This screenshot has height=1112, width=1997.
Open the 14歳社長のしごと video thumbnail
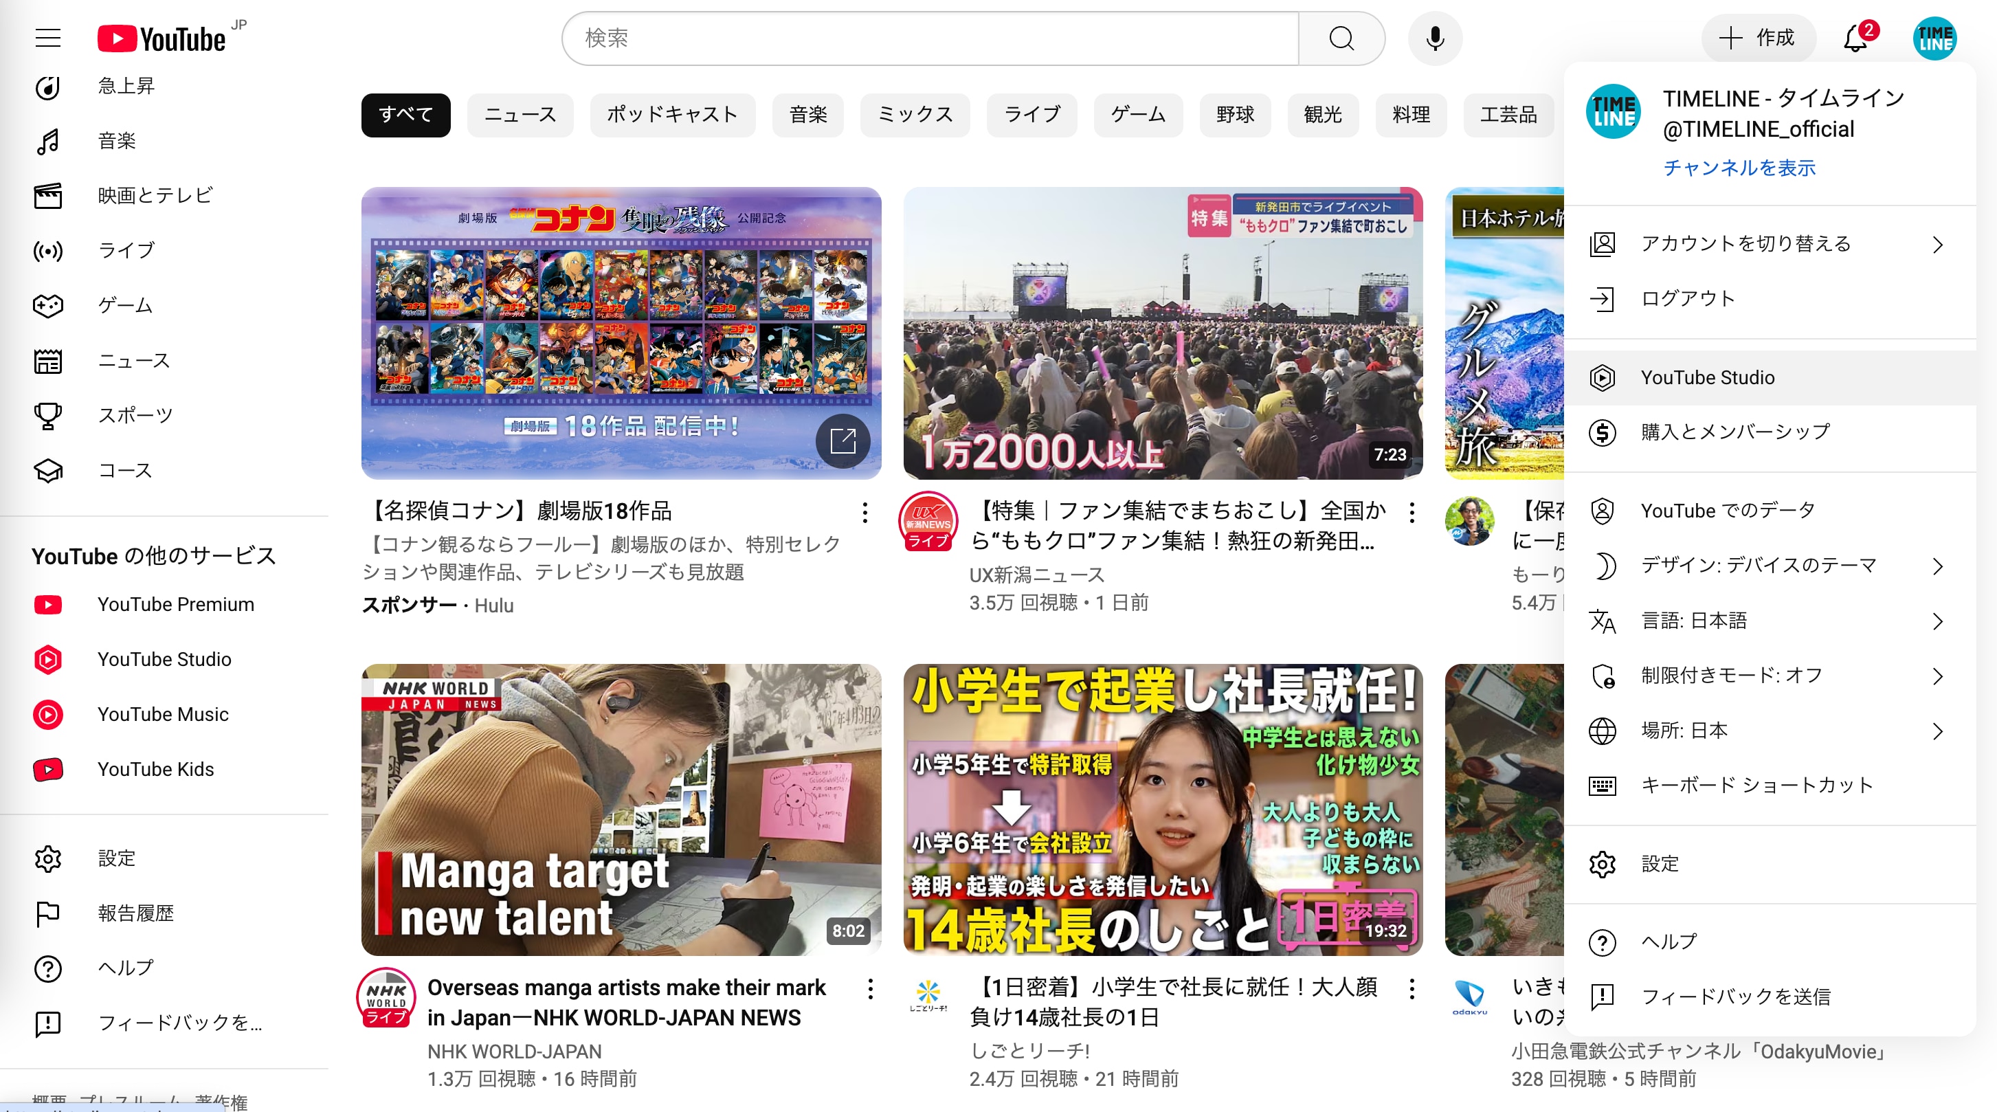click(x=1163, y=810)
